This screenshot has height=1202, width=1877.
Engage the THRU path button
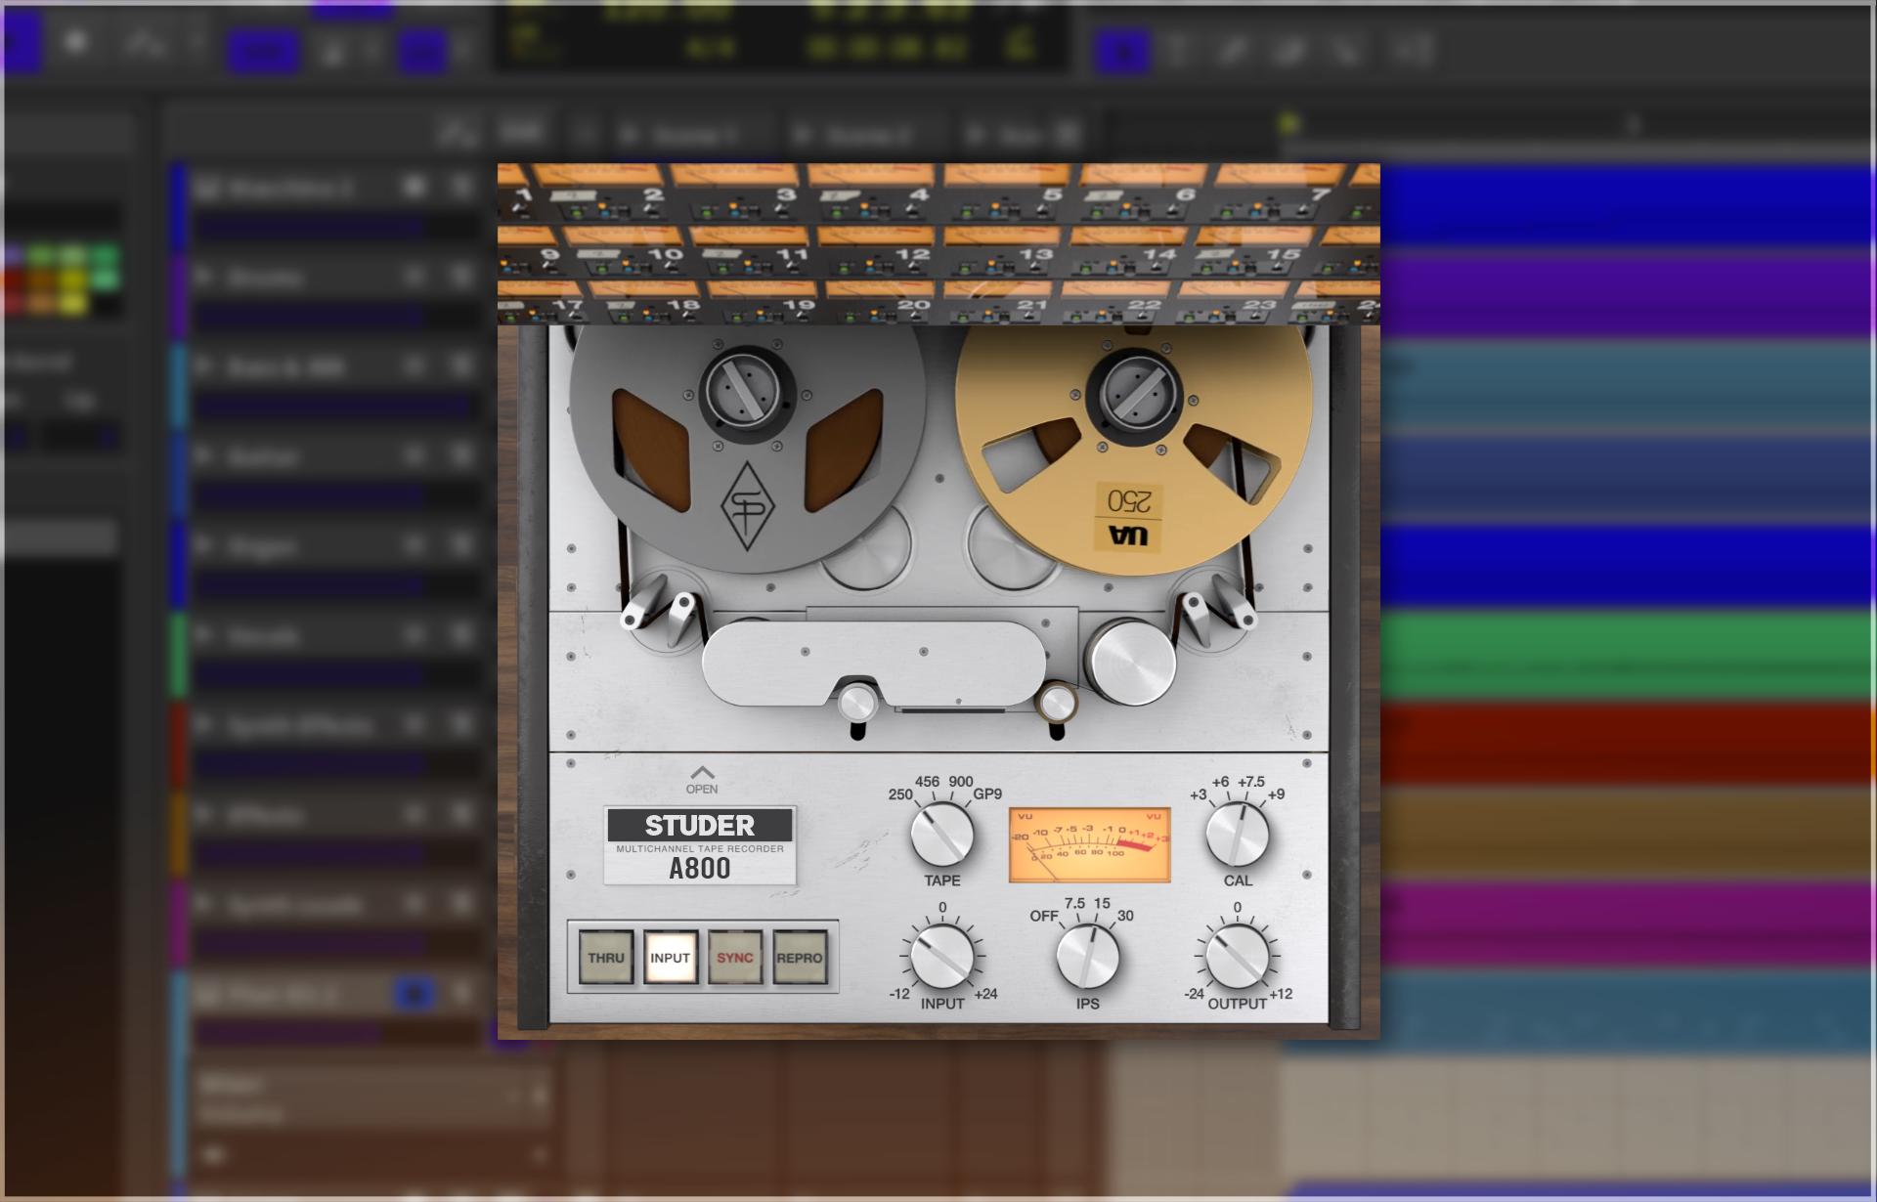tap(606, 958)
